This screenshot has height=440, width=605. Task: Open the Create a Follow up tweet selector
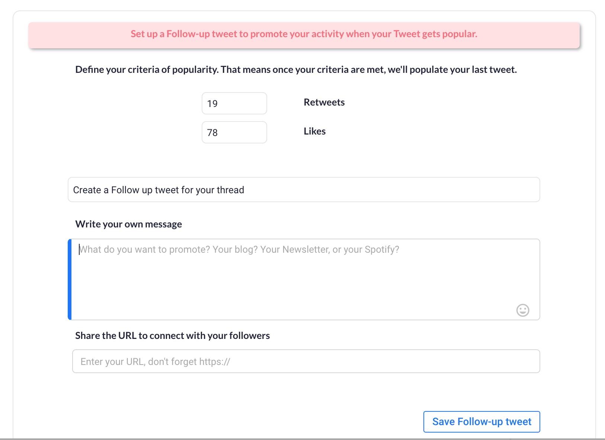click(x=304, y=190)
